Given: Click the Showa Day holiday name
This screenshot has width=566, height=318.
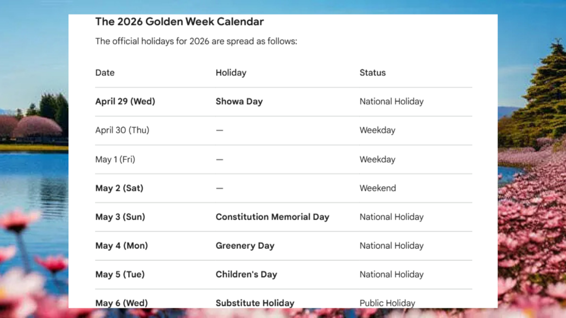Looking at the screenshot, I should click(x=239, y=102).
